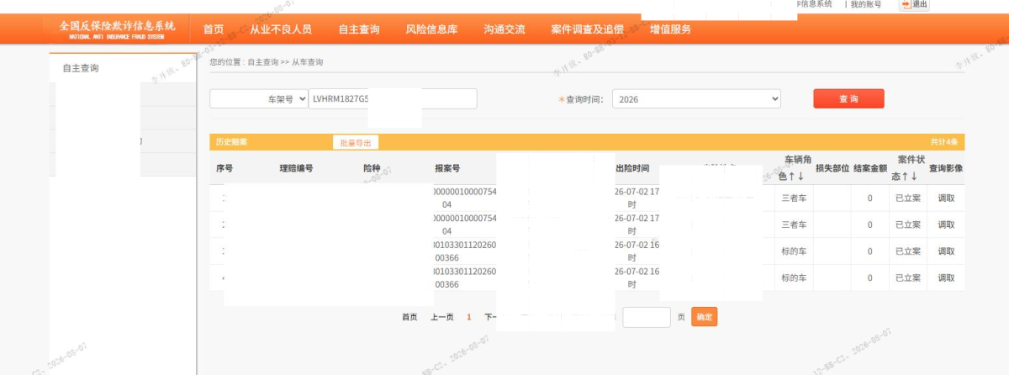Sort 案件状态 column descending with down arrow
Screen dimensions: 1009x375
(x=914, y=177)
